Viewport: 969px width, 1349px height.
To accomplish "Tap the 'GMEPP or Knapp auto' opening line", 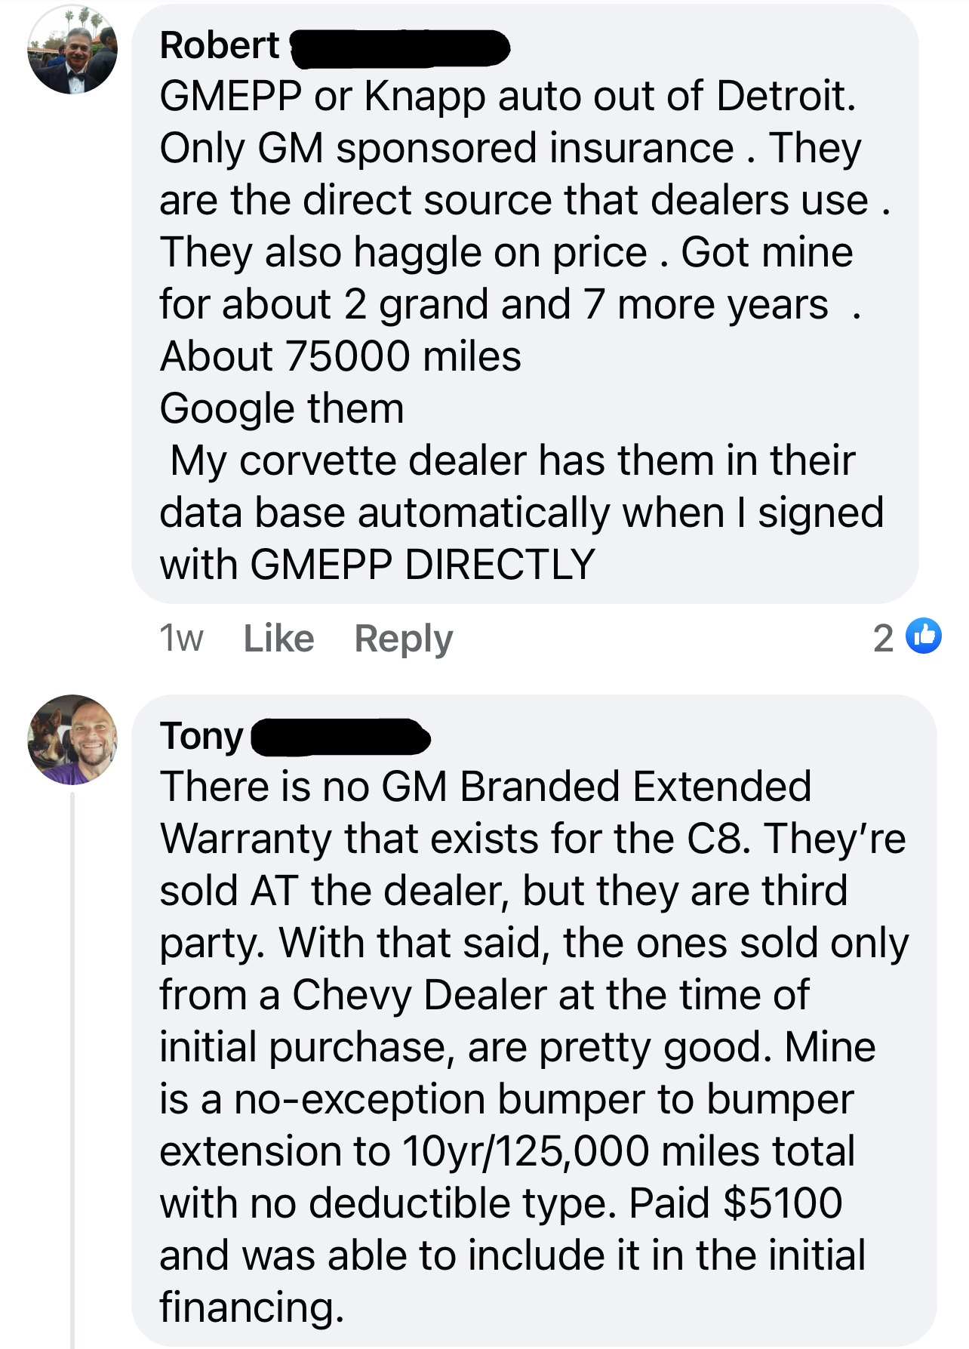I will (x=509, y=97).
